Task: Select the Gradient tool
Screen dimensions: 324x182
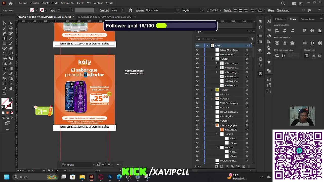Action: [11, 69]
